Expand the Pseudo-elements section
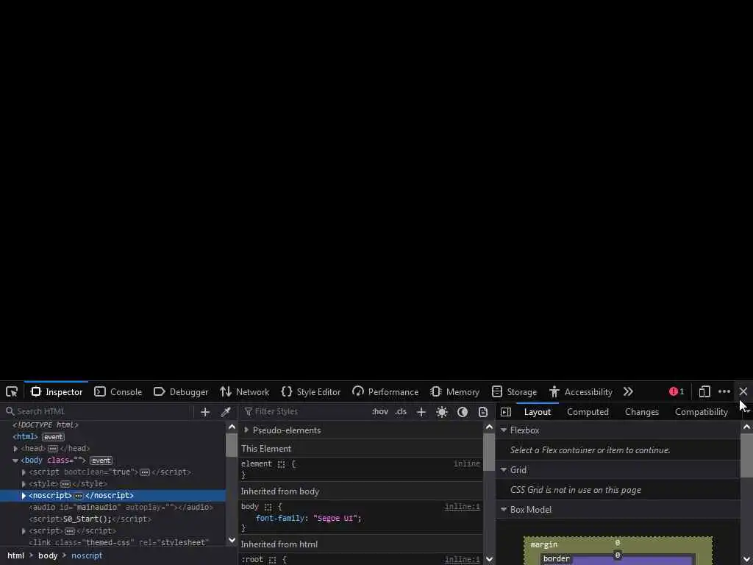 pyautogui.click(x=246, y=430)
